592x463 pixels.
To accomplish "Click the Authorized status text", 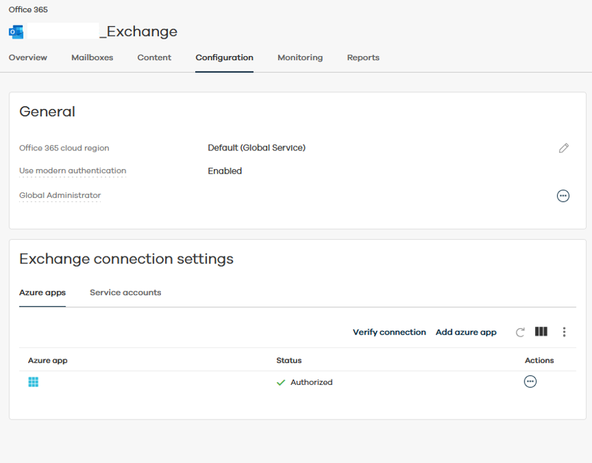I will coord(311,382).
